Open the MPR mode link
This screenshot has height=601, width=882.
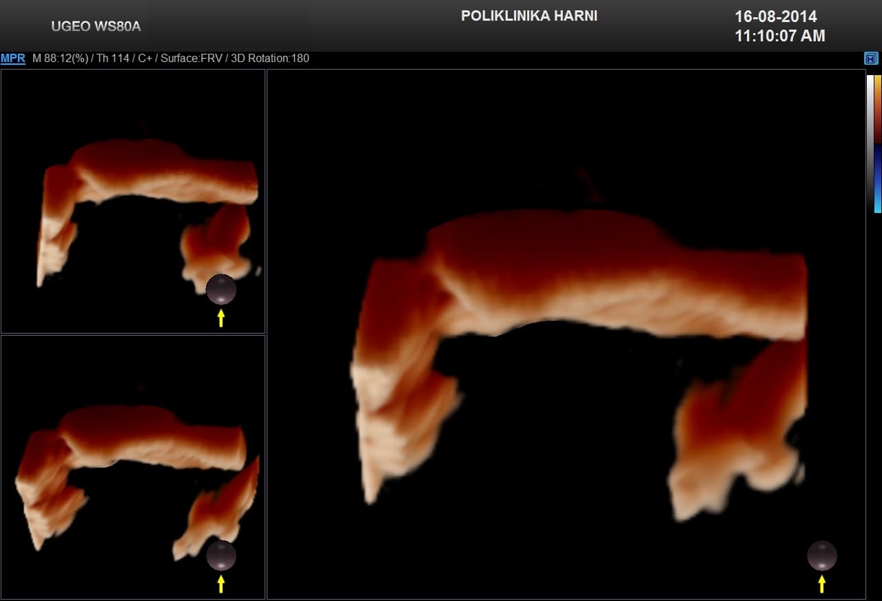tap(13, 59)
